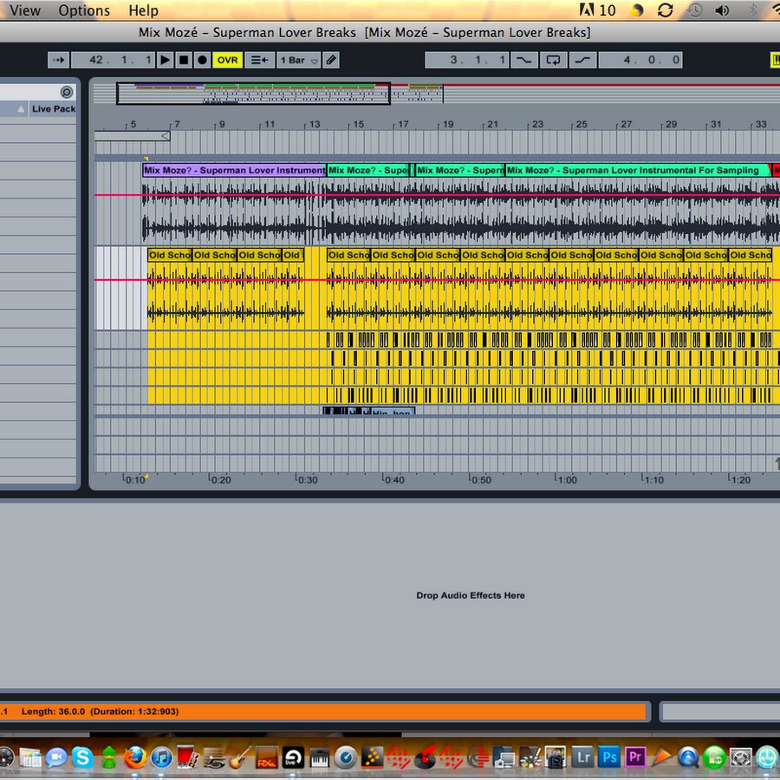Click the browser preview target icon
780x780 pixels.
point(67,92)
